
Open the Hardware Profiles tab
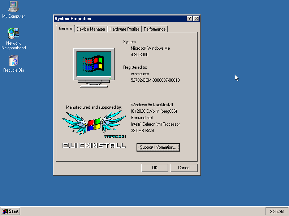(x=124, y=29)
